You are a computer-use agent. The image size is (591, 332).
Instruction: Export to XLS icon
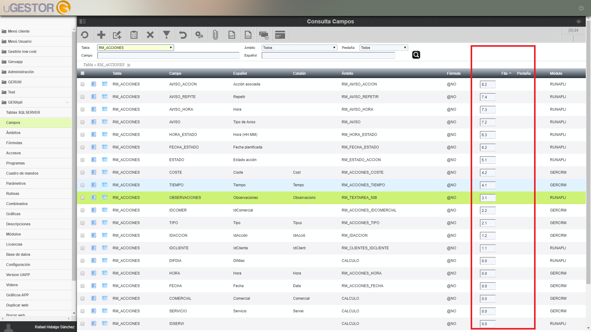click(248, 35)
